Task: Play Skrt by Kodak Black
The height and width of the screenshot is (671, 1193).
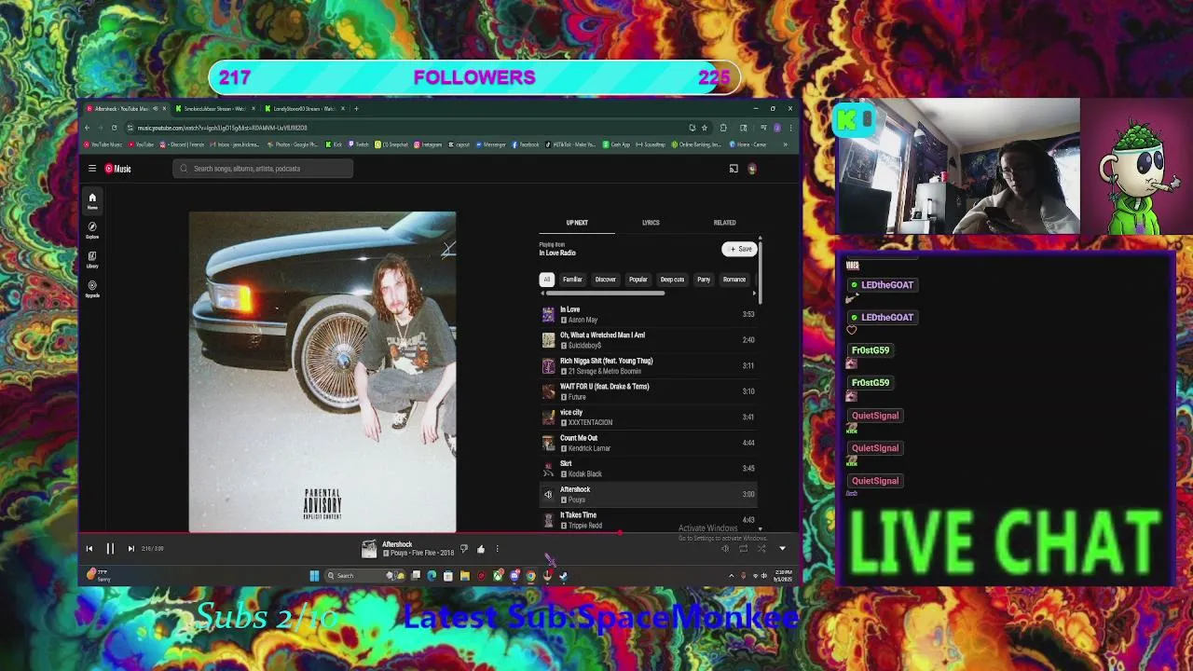Action: 650,469
